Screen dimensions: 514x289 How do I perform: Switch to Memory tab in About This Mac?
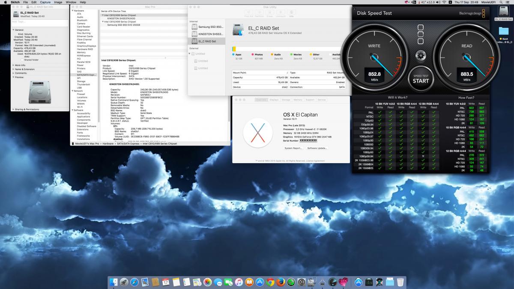coord(298,99)
